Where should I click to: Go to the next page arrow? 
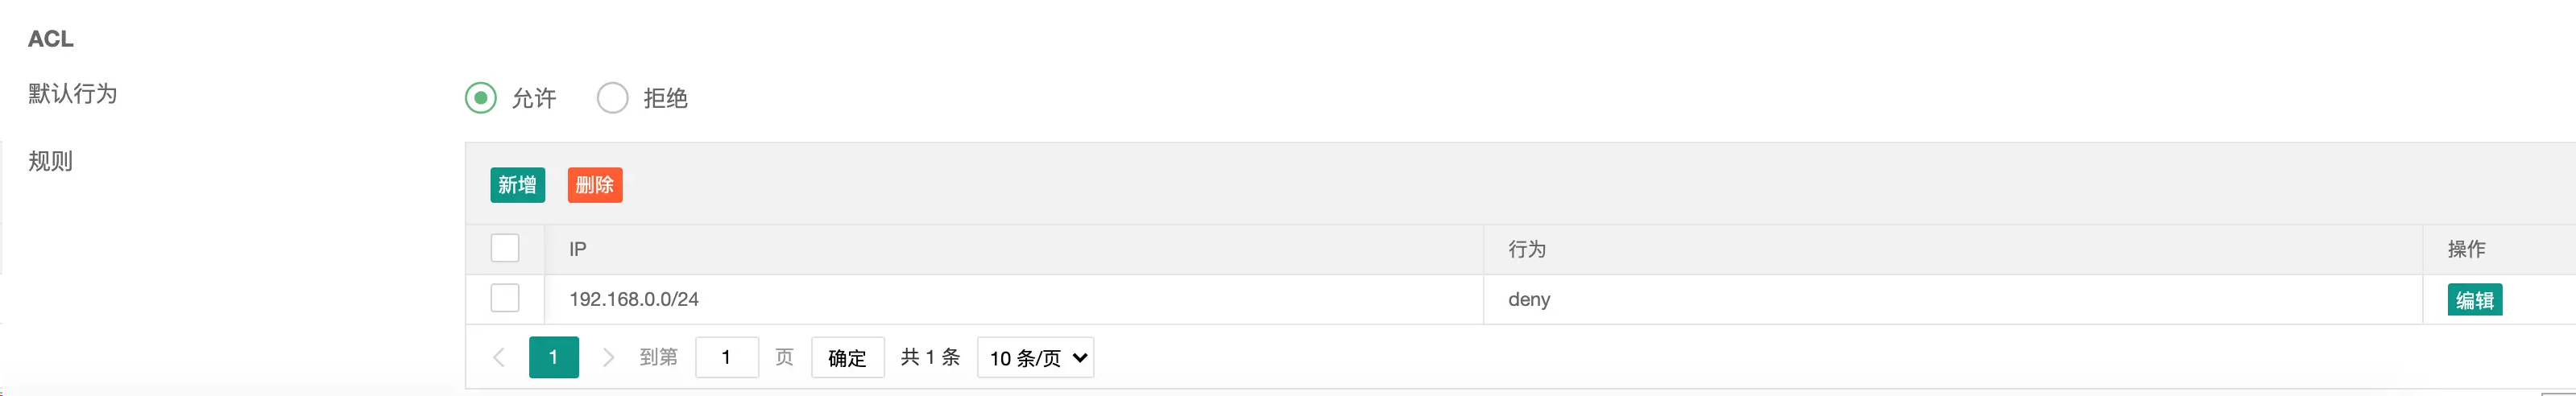[x=607, y=357]
